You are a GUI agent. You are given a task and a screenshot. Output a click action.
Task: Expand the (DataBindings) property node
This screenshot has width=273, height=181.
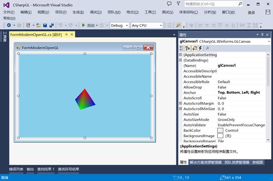(180, 60)
